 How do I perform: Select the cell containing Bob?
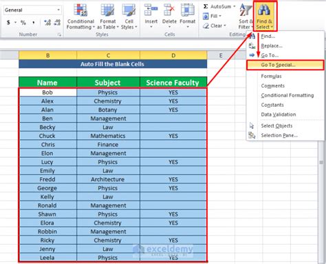(x=47, y=92)
